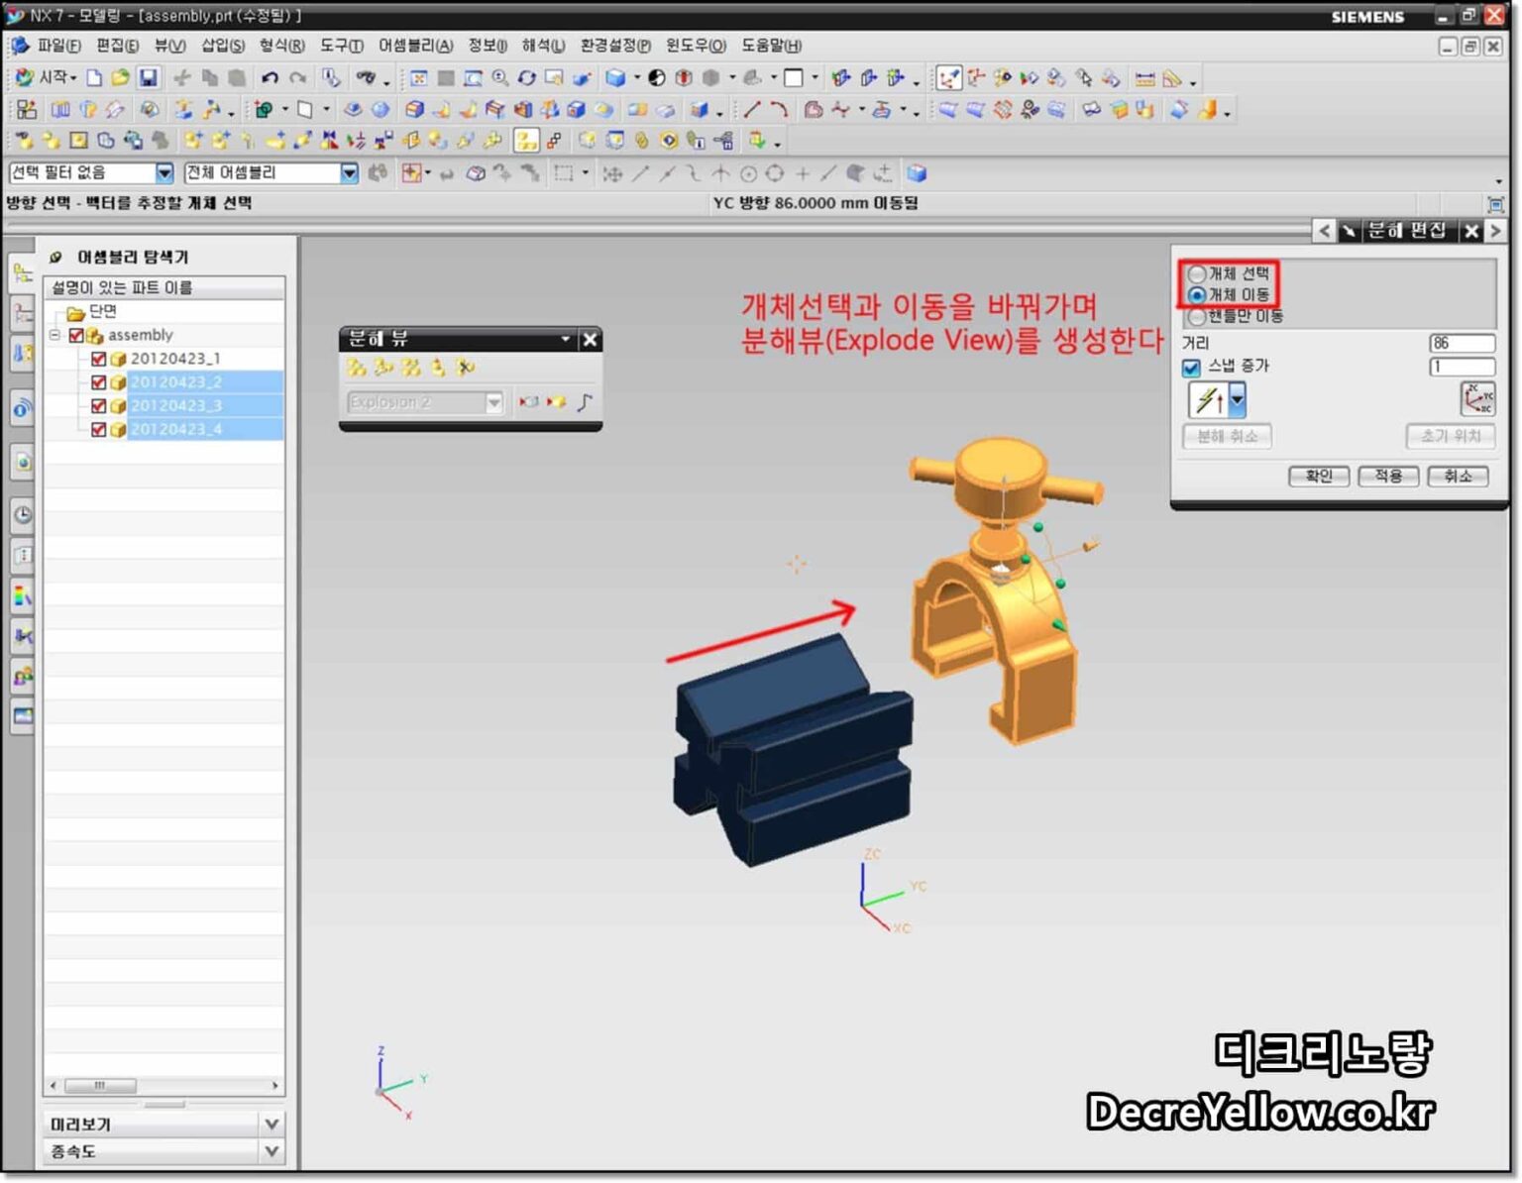Click the shaded rendering style cube icon
This screenshot has width=1522, height=1183.
click(x=615, y=77)
